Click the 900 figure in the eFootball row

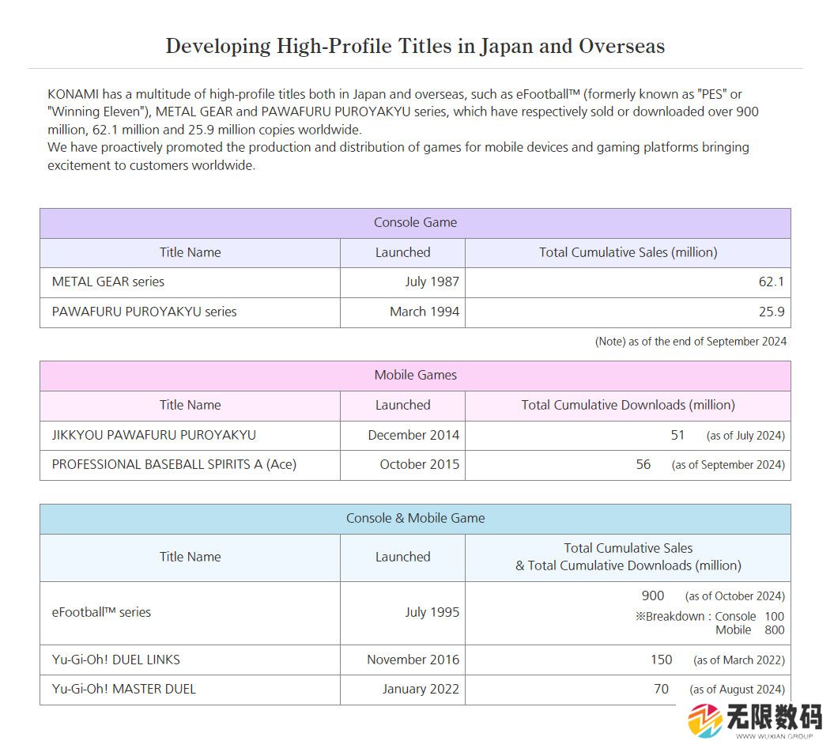click(653, 595)
